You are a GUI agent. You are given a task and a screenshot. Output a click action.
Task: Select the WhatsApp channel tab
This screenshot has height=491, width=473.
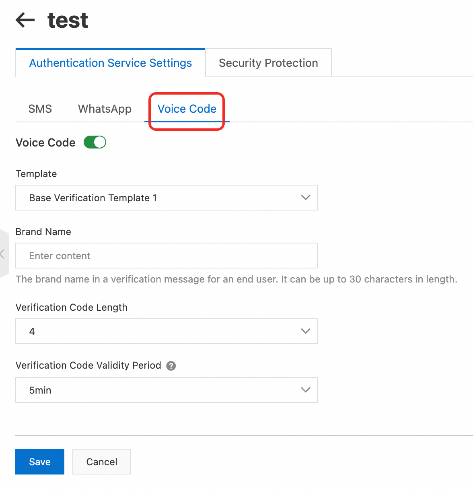click(105, 109)
